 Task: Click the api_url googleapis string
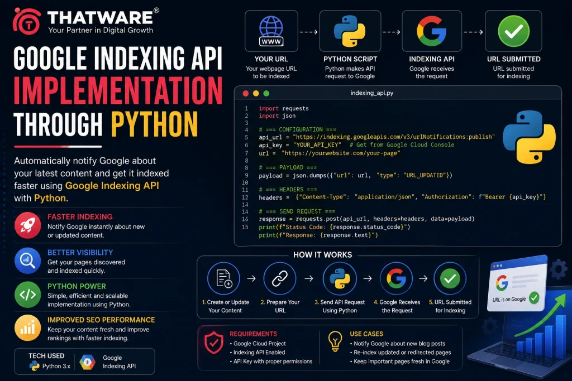tap(394, 137)
